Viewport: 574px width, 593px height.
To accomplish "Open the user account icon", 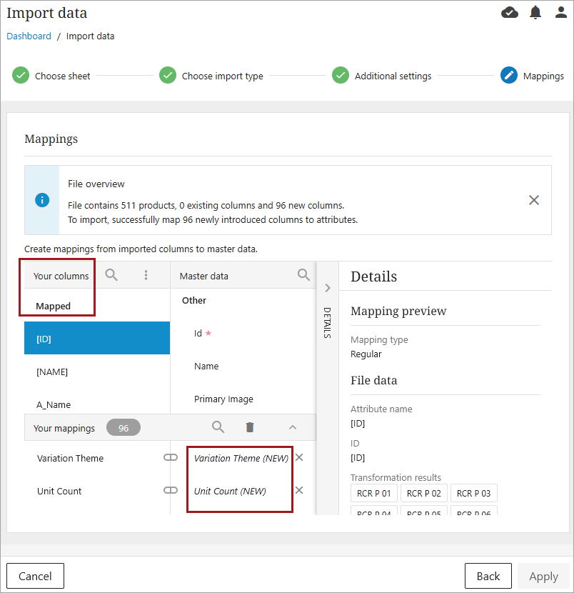I will [561, 12].
